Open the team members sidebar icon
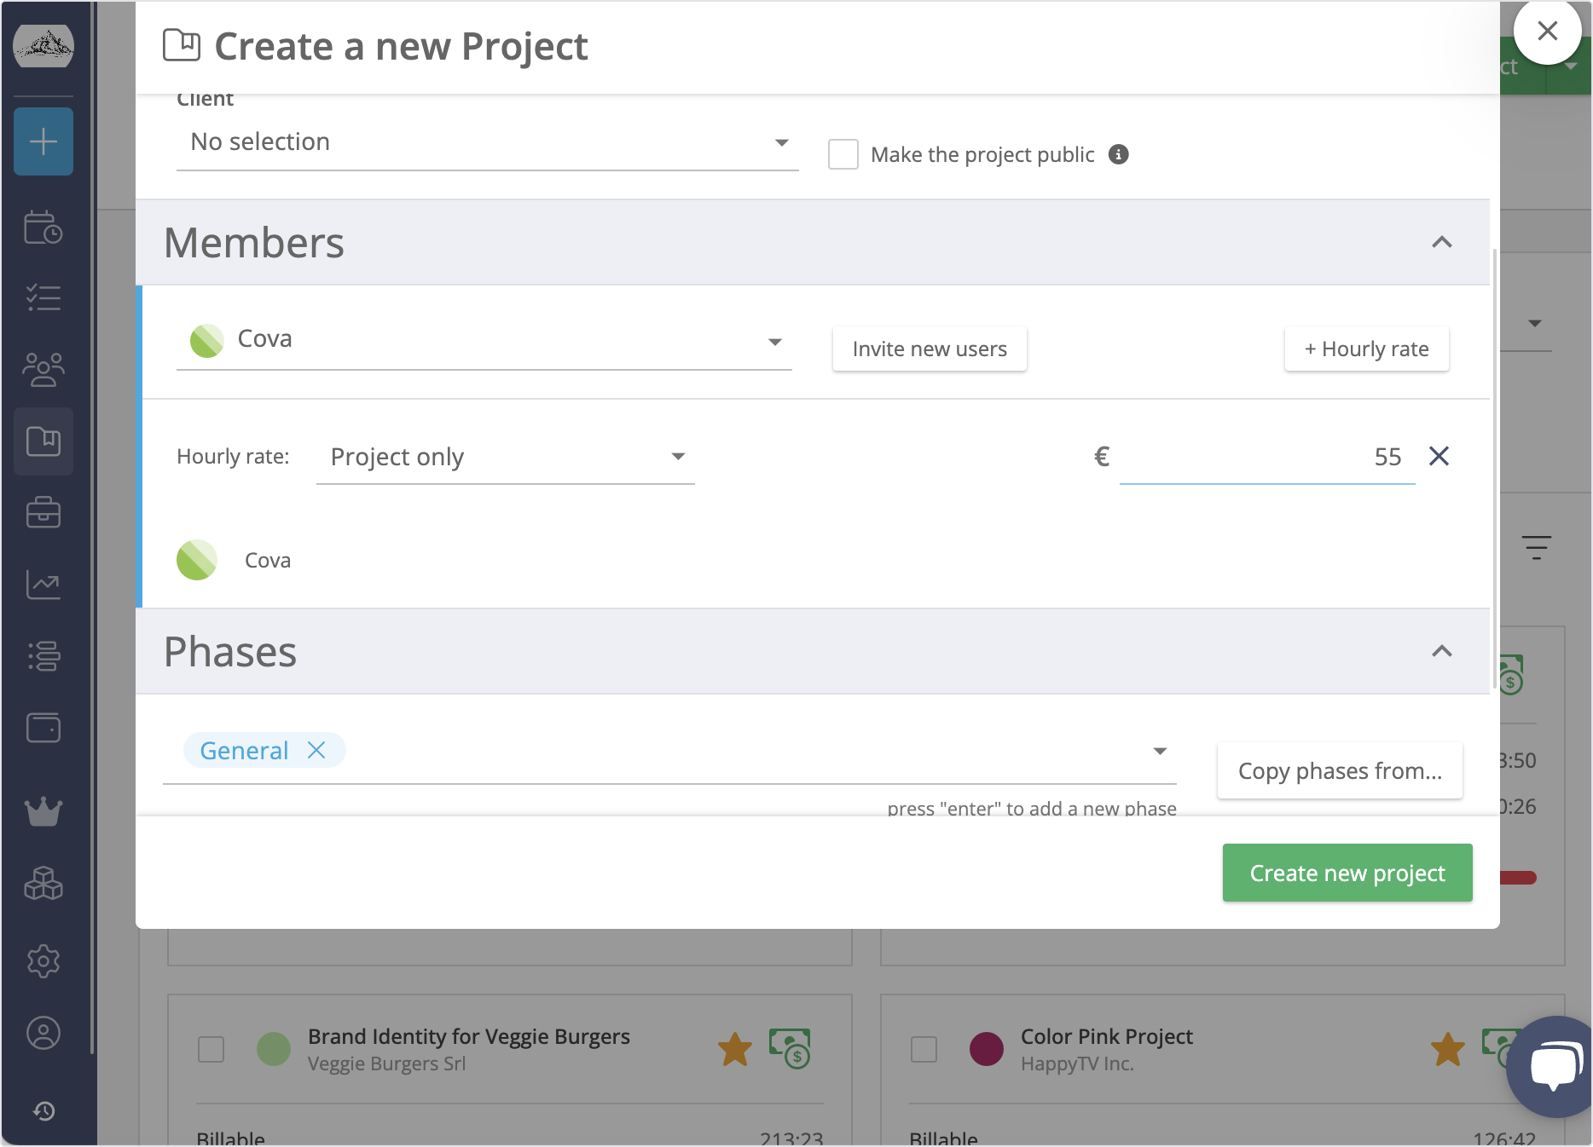 [x=43, y=370]
